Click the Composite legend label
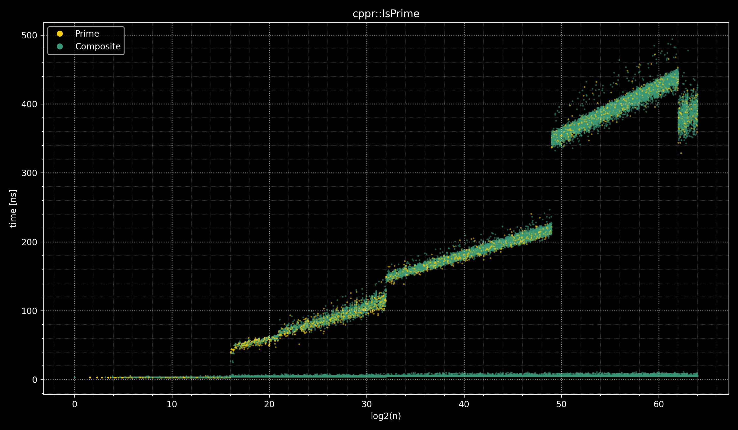The height and width of the screenshot is (430, 738). [x=98, y=47]
